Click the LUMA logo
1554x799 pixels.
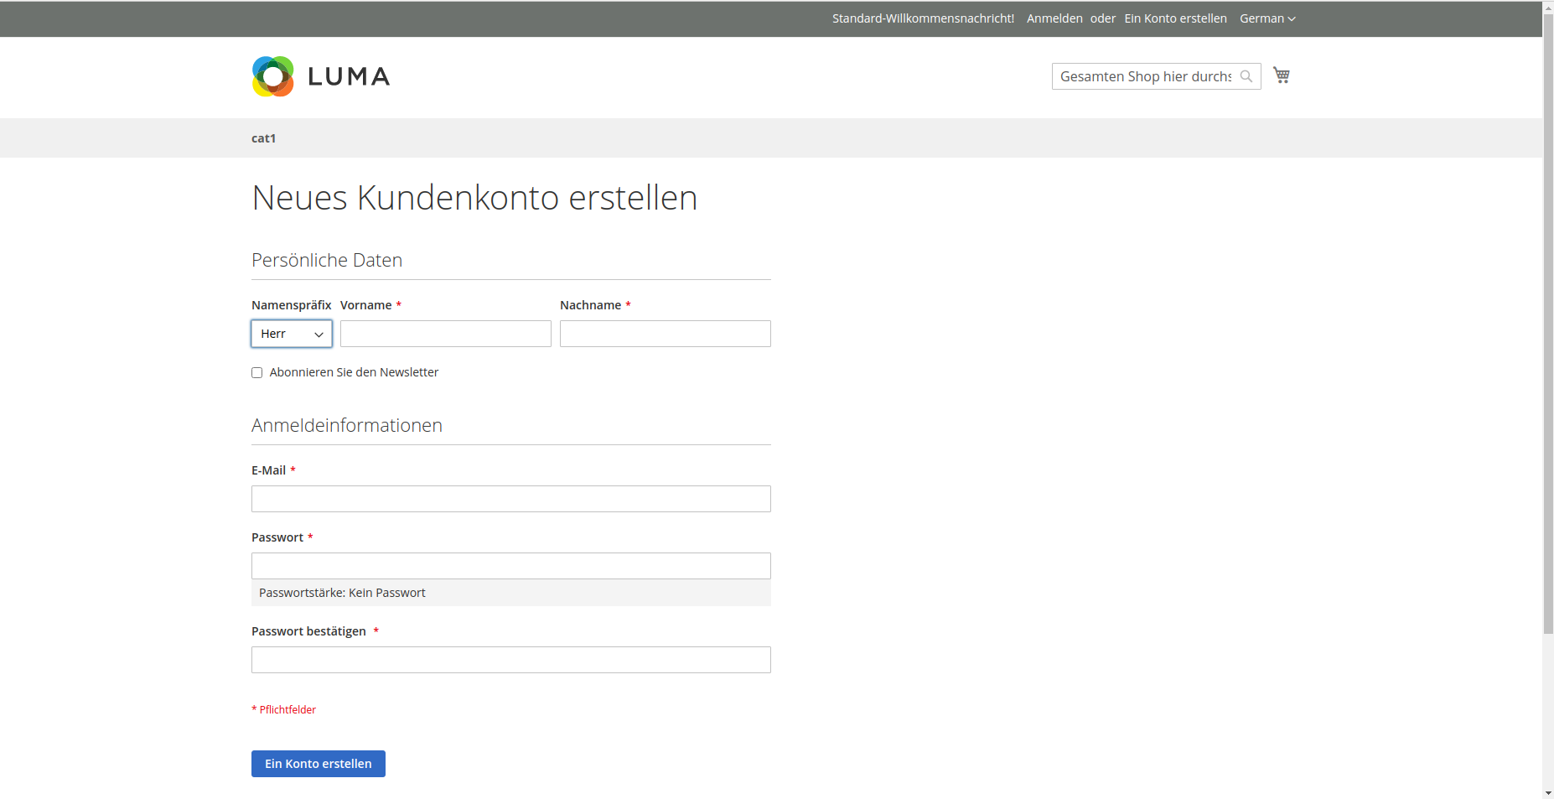coord(321,76)
